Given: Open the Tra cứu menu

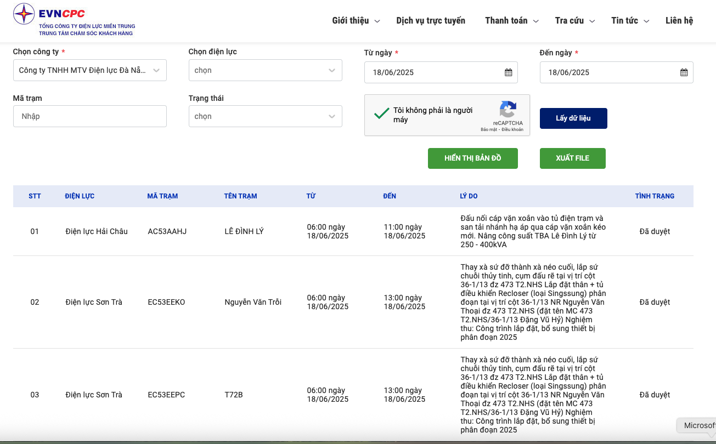Looking at the screenshot, I should tap(574, 21).
